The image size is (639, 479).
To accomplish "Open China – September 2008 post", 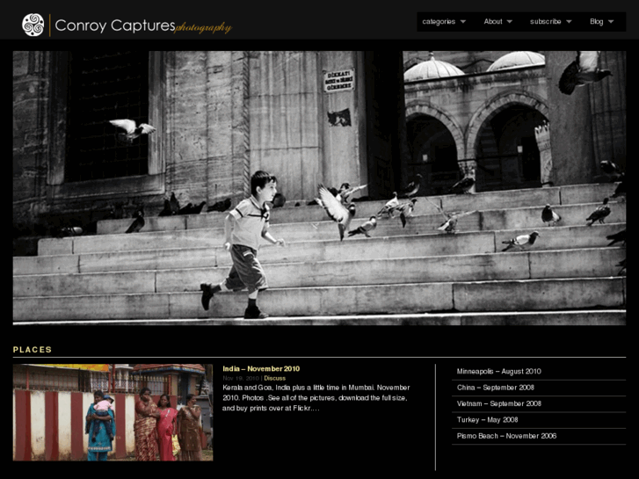I will click(495, 388).
